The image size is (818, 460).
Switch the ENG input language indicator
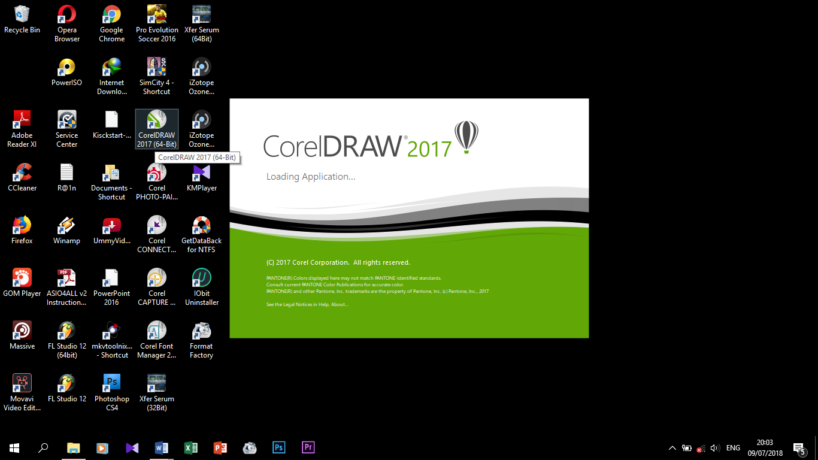733,448
